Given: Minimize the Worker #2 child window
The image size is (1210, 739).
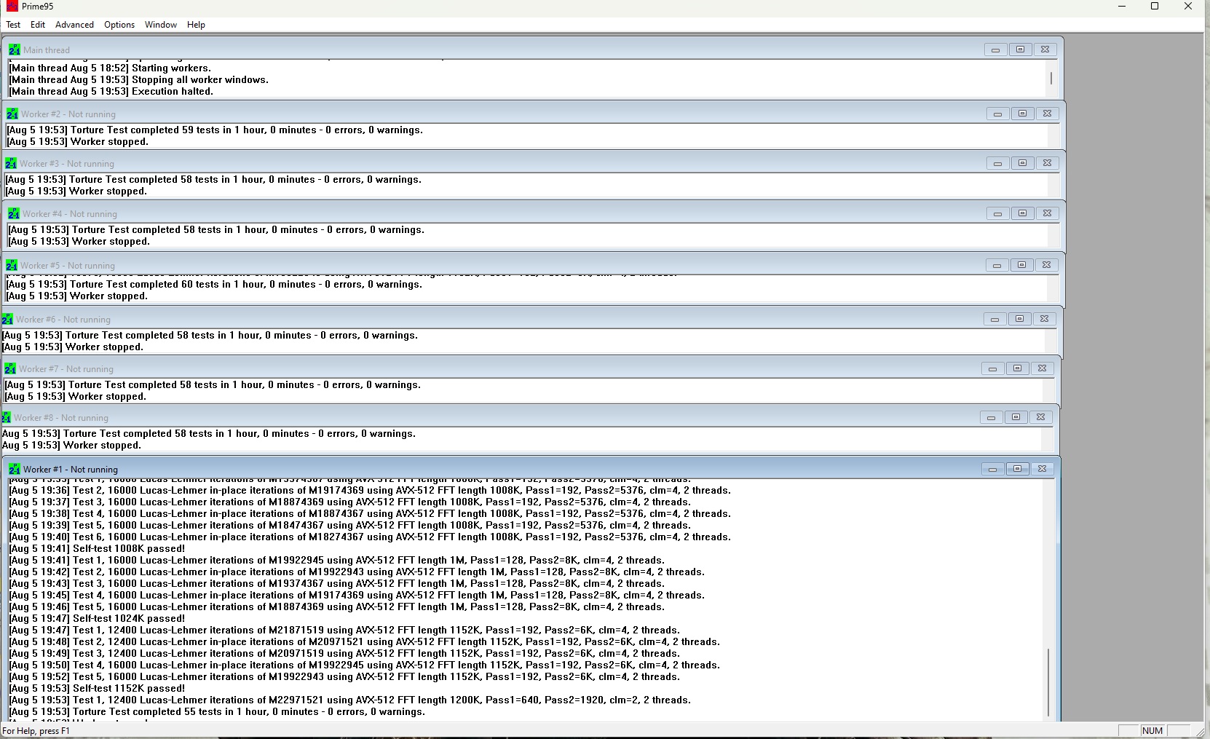Looking at the screenshot, I should tap(997, 114).
